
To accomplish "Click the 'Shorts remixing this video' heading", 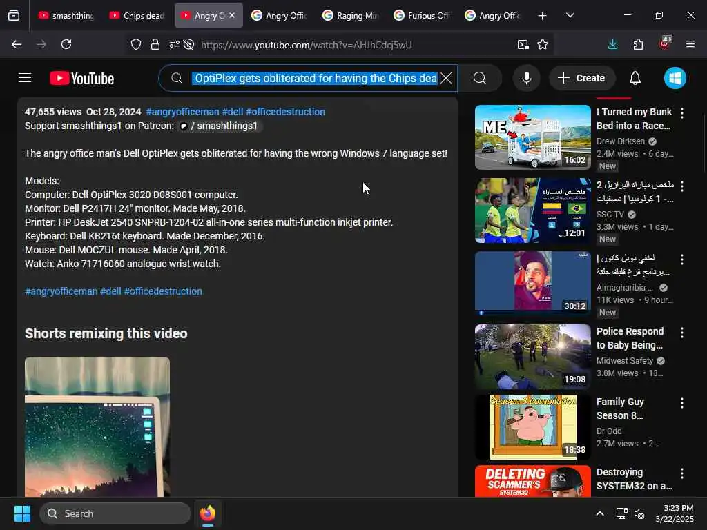I will (x=106, y=333).
